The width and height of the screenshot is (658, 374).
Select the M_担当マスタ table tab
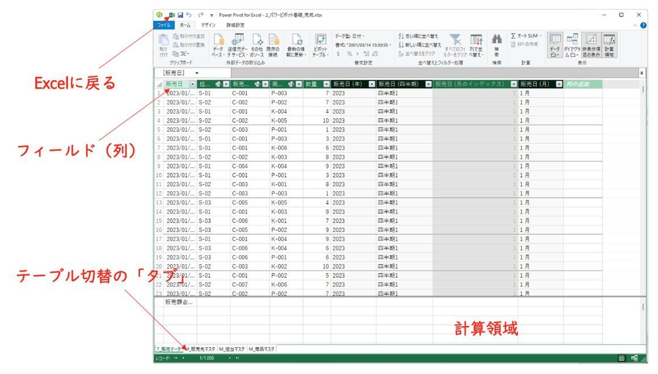pyautogui.click(x=232, y=349)
